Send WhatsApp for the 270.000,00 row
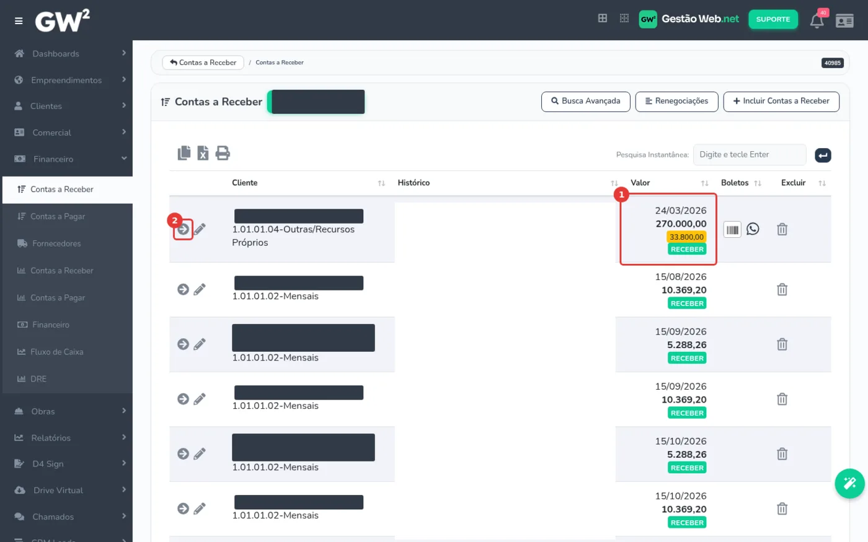 pyautogui.click(x=753, y=229)
